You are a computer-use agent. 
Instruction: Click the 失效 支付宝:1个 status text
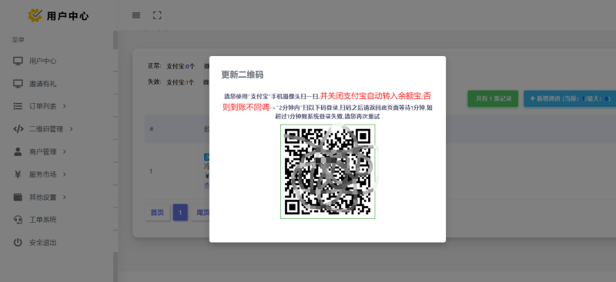171,82
